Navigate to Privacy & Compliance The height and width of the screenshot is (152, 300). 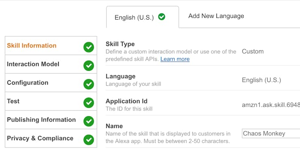[x=51, y=138]
